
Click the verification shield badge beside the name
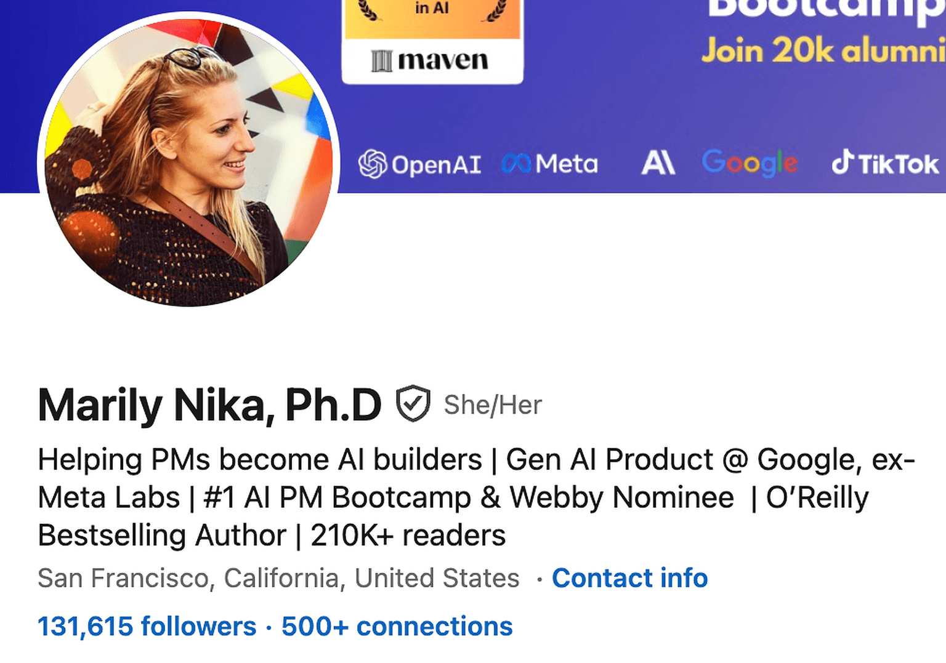[413, 404]
